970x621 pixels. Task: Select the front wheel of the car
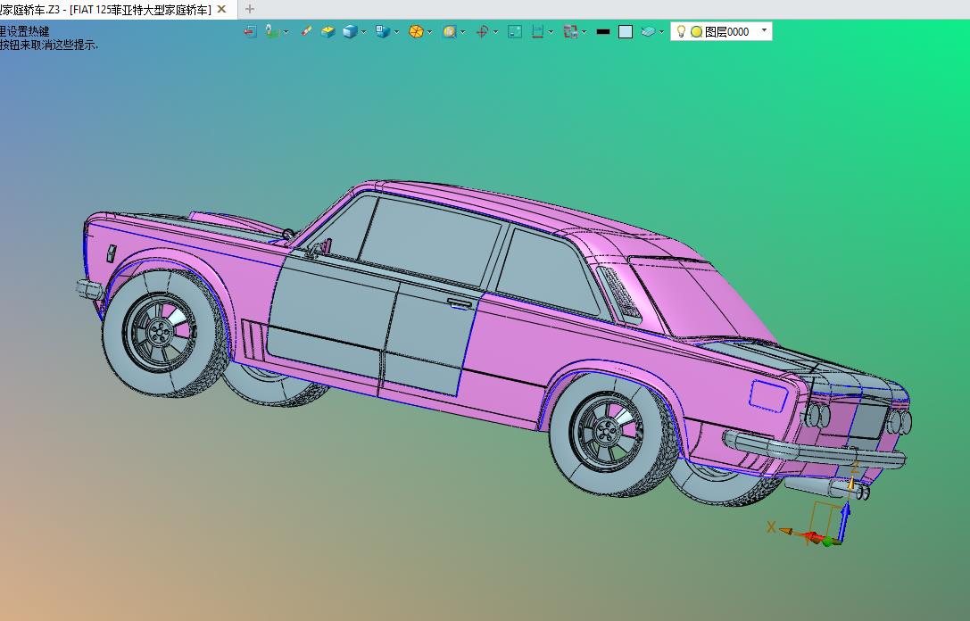click(x=166, y=333)
